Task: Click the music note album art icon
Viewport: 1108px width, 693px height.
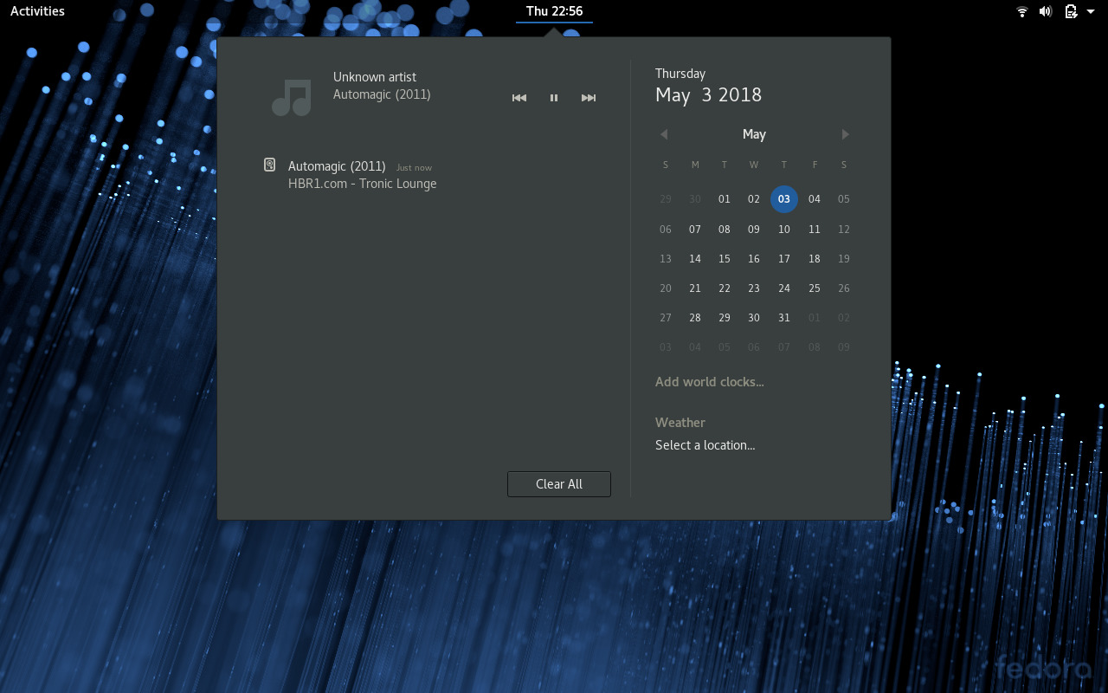Action: pos(291,97)
